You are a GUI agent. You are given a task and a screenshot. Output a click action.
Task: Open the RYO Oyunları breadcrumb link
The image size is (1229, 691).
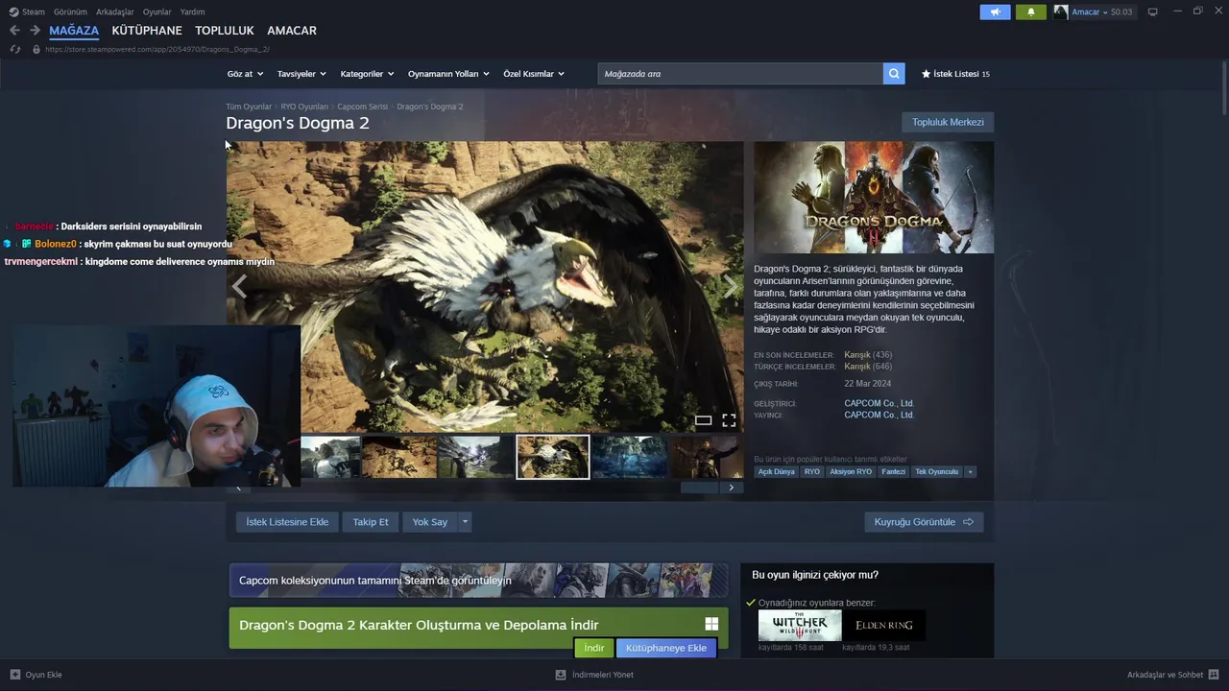[304, 107]
